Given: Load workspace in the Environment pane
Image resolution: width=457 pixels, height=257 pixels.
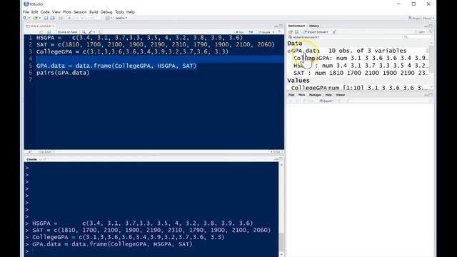Looking at the screenshot, I should tap(291, 31).
